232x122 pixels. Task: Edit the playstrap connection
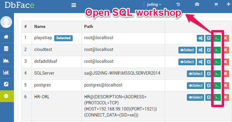209,38
